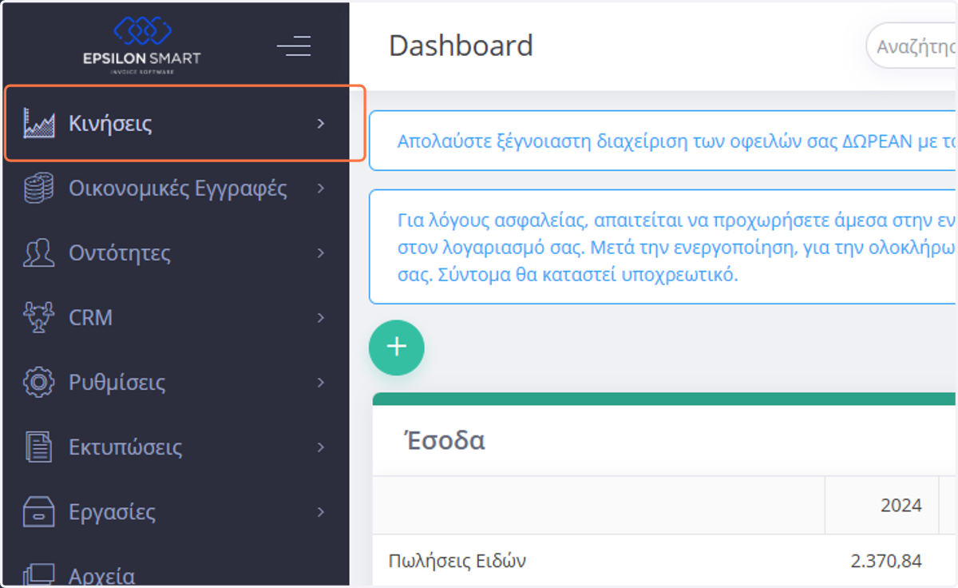Expand the Εκτυπώσεις chevron
958x588 pixels.
point(321,447)
